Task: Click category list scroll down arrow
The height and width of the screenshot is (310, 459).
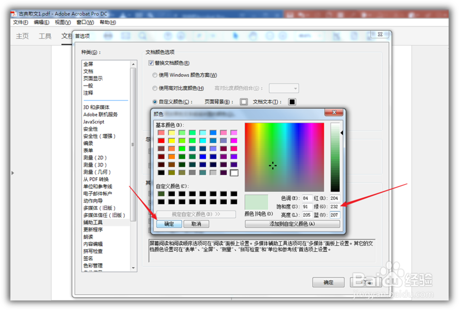Action: [134, 268]
